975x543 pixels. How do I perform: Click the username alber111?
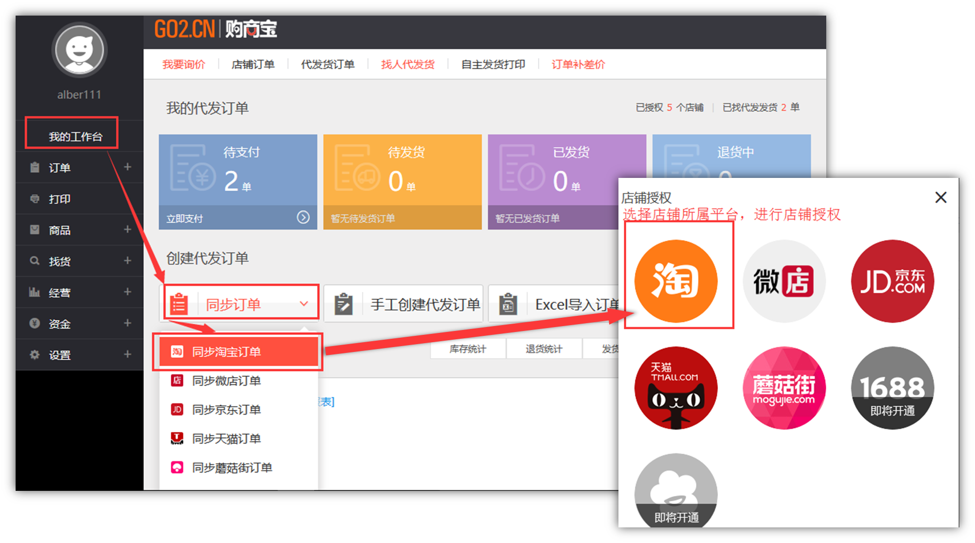79,95
